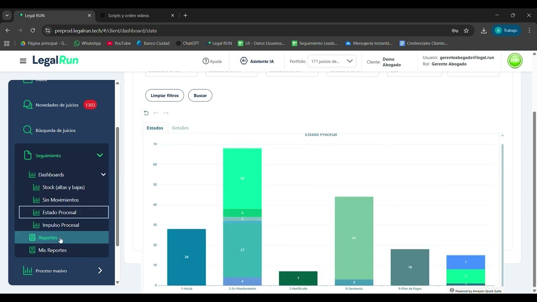Switch to the Estados tab
Screen dimensions: 537x302
[x=155, y=128]
